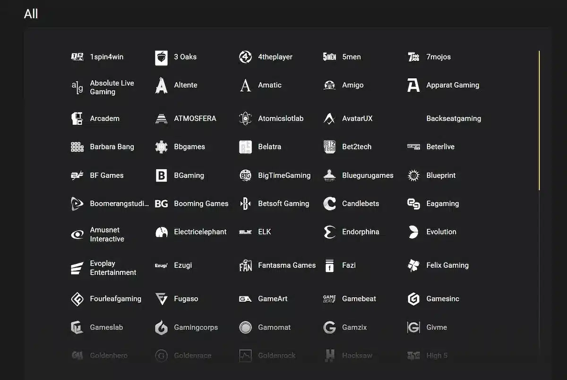
Task: Click the Electricelephant elephant icon
Action: (x=161, y=232)
